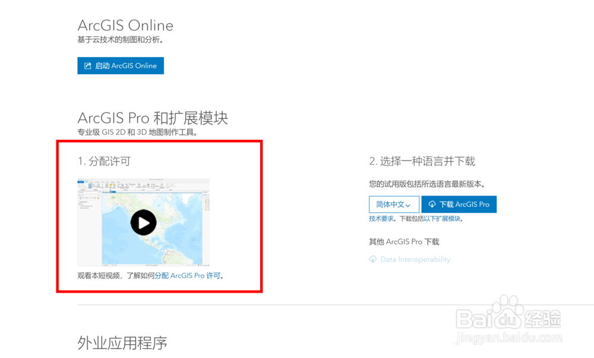Open the 简体中文 language dropdown
594x358 pixels.
(394, 205)
